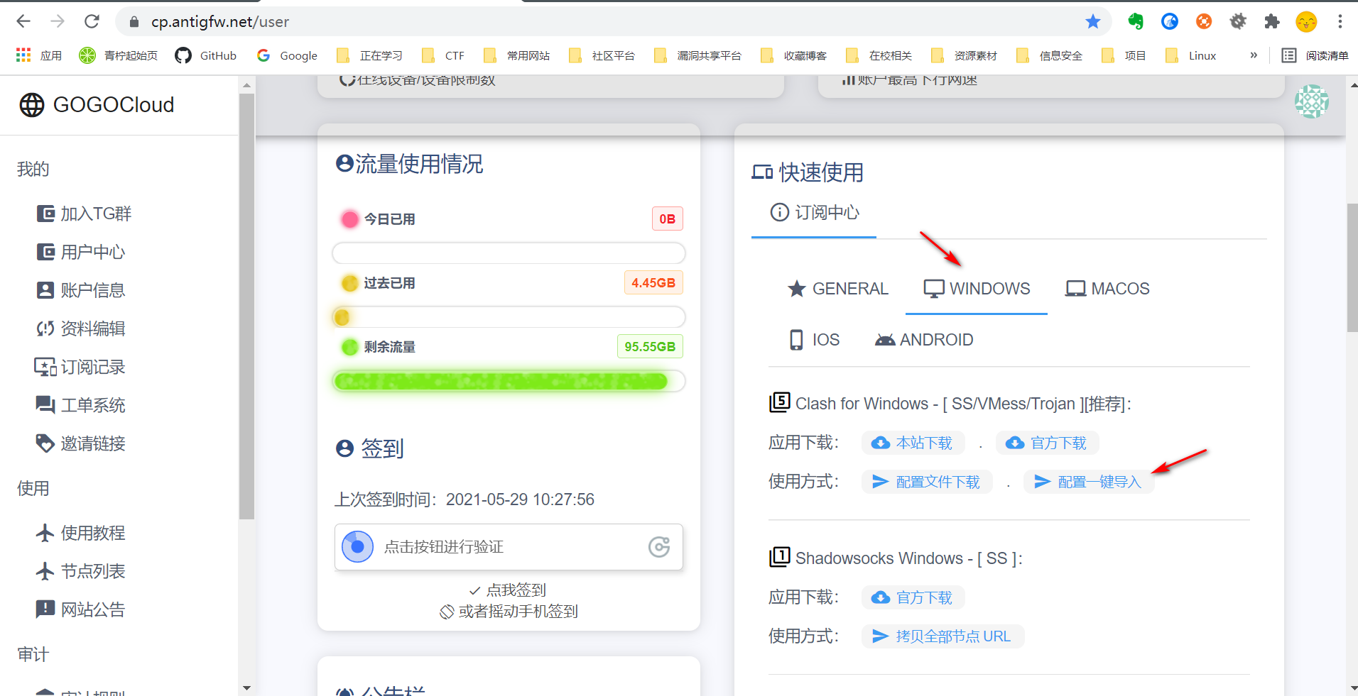Download Clash via 本站下载 link
1358x696 pixels.
(913, 443)
